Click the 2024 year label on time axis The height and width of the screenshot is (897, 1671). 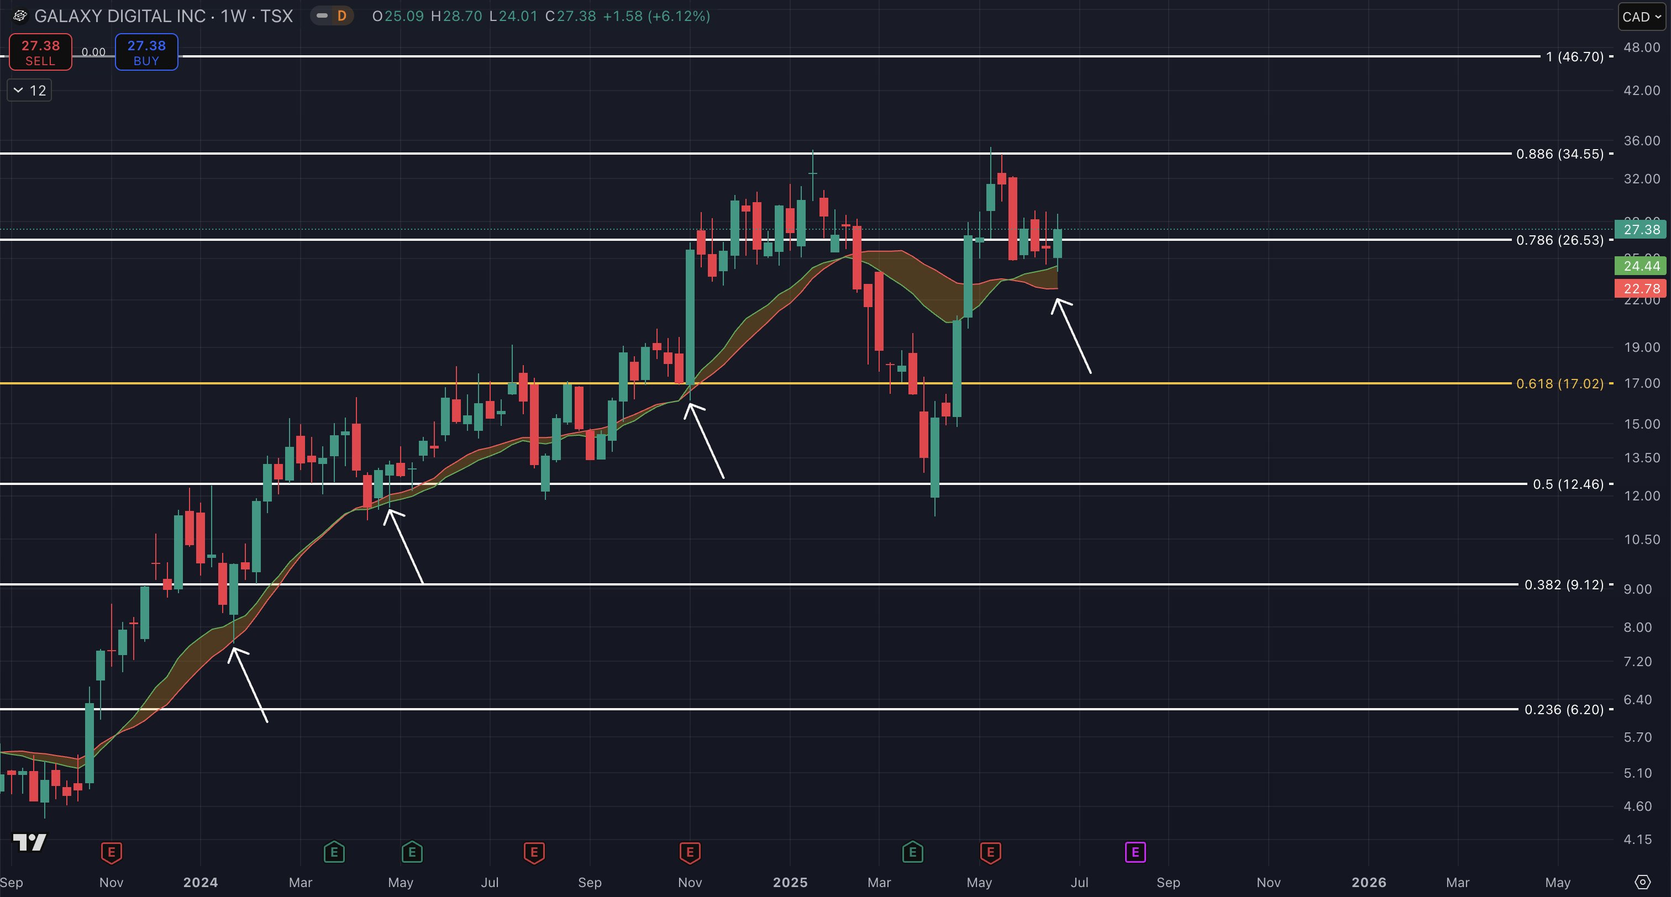point(201,883)
